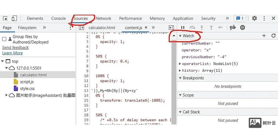Deactivate breakpoints icon
Screen dimensions: 278x131
(233, 28)
